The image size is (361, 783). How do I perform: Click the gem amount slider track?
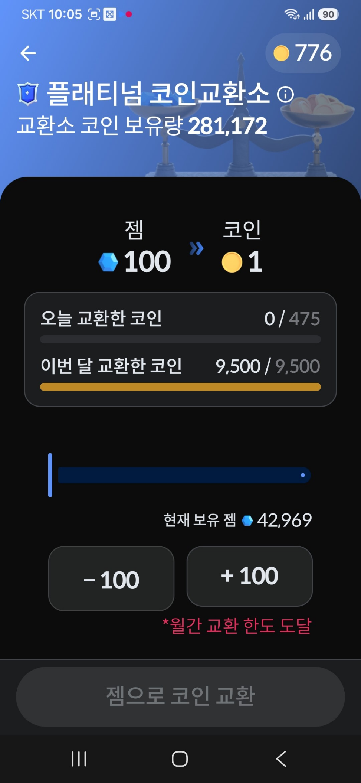[184, 475]
